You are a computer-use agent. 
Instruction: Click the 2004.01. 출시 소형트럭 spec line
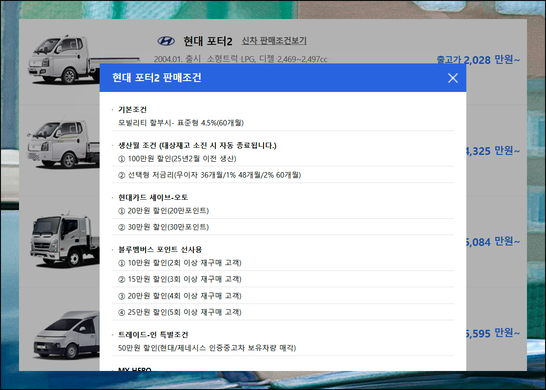[241, 59]
